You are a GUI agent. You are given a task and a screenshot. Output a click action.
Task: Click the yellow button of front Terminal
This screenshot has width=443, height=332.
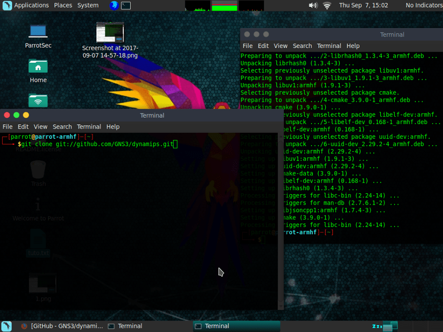(x=26, y=115)
